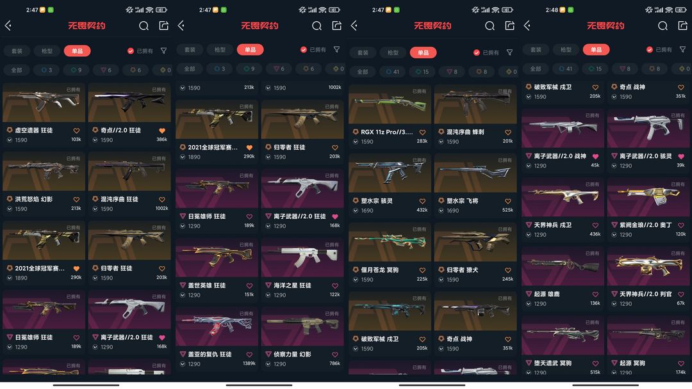
Task: Tap heart icon for 洪荒怒焰 幻影
Action: pyautogui.click(x=76, y=200)
